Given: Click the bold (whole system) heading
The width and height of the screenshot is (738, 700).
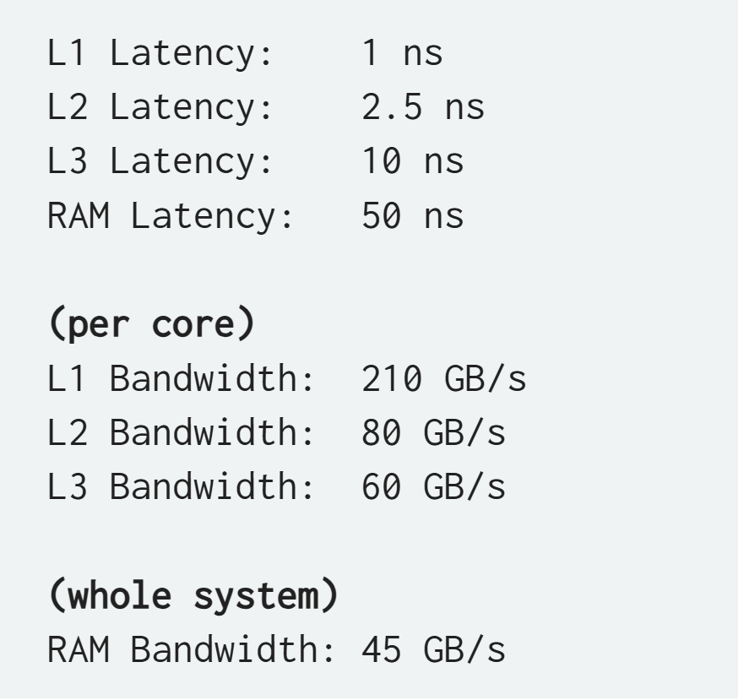Looking at the screenshot, I should pyautogui.click(x=193, y=595).
